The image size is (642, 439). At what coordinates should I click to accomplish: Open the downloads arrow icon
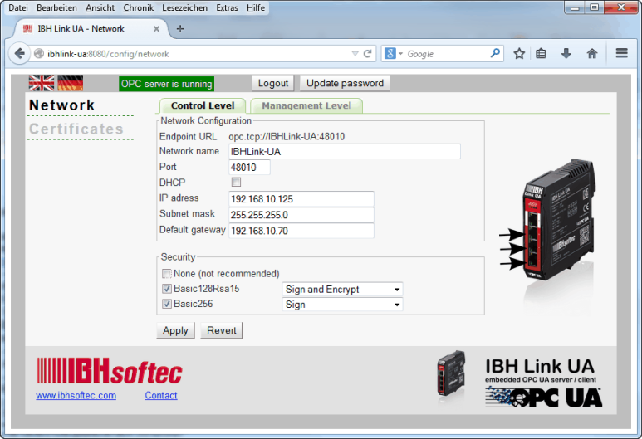pos(566,54)
